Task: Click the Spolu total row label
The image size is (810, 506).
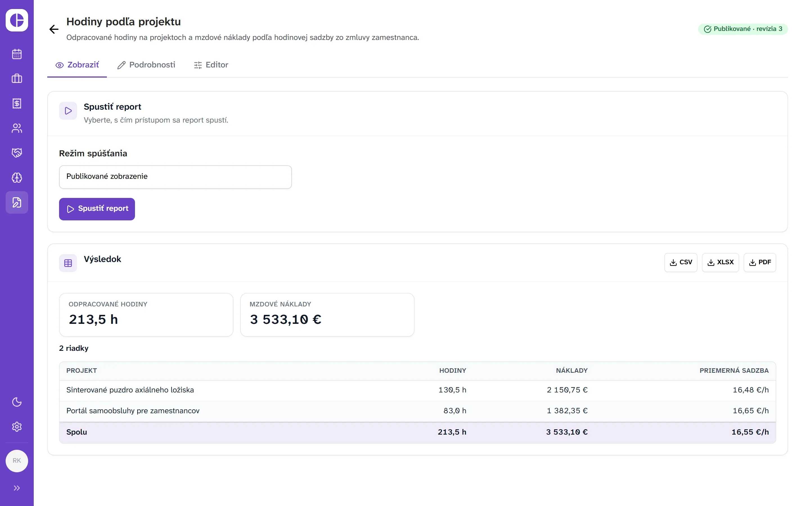Action: pos(77,432)
